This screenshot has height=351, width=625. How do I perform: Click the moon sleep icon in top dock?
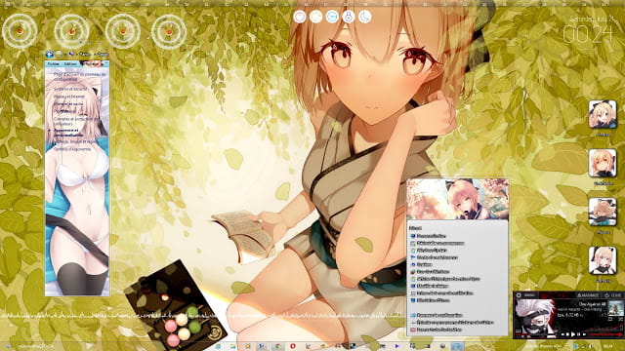tap(364, 17)
